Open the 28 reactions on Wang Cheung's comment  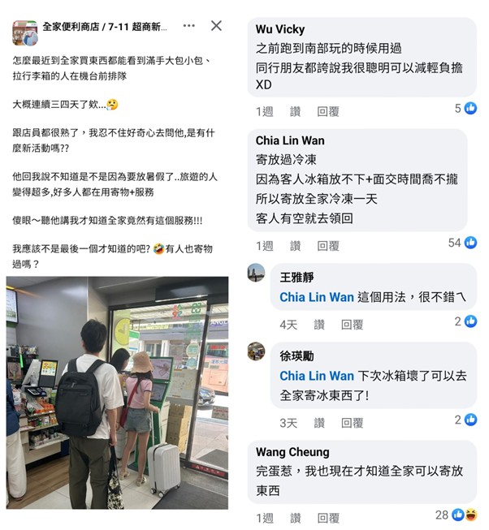pos(456,515)
